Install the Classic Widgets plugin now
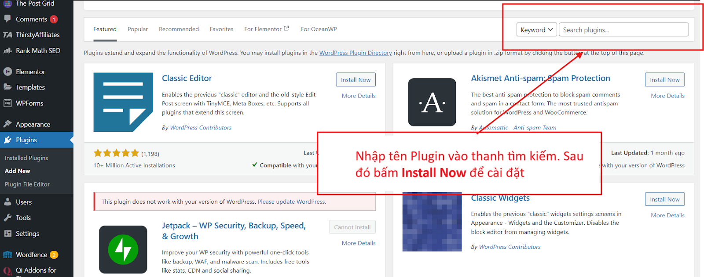Screen dimensions: 704x277 click(664, 199)
